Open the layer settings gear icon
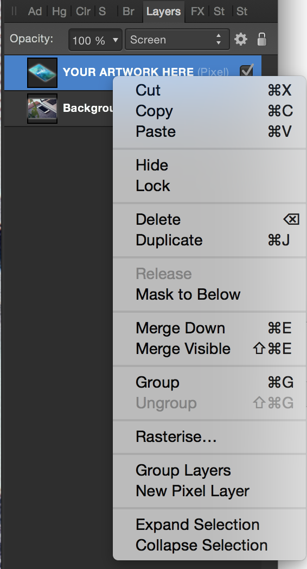Image resolution: width=307 pixels, height=569 pixels. 241,39
